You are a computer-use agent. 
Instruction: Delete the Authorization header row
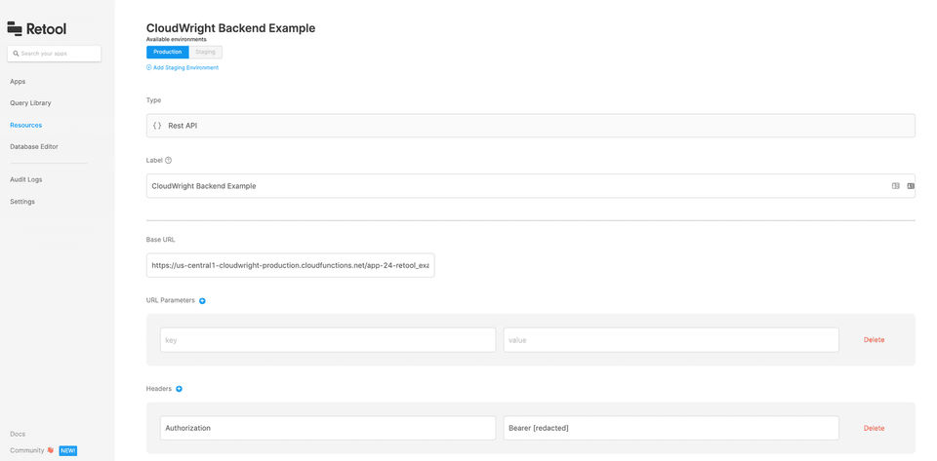pyautogui.click(x=874, y=428)
